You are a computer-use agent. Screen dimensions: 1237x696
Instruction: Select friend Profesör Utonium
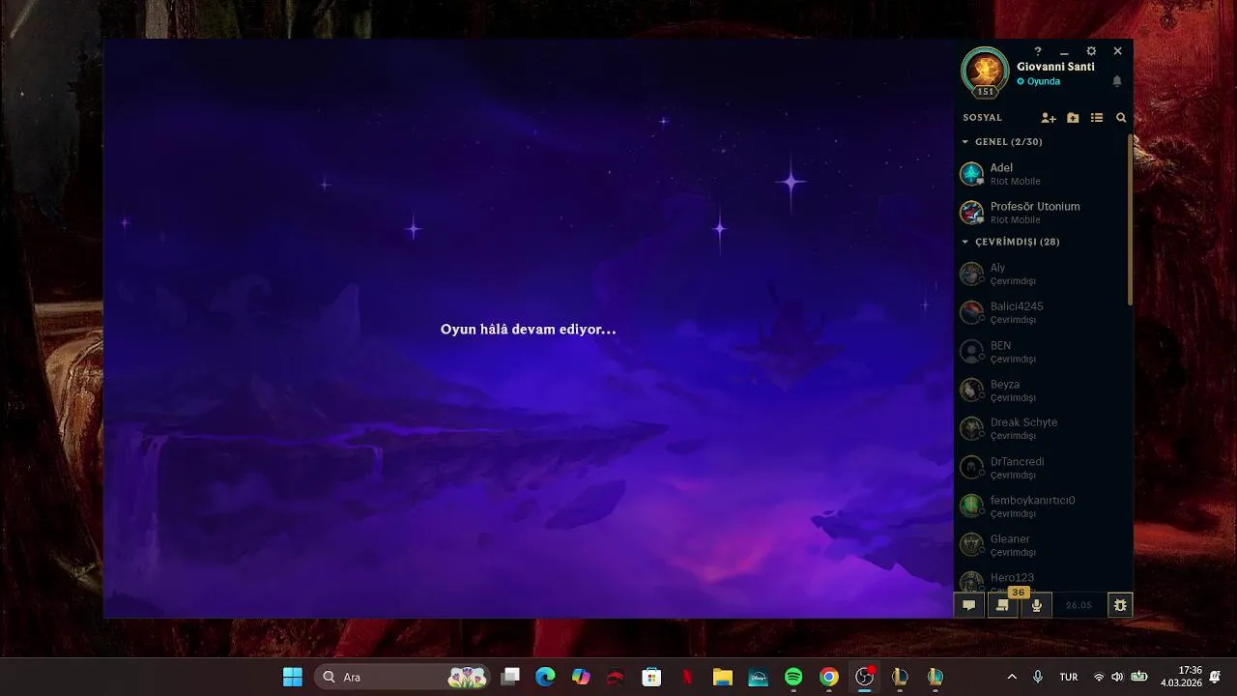(x=1041, y=213)
